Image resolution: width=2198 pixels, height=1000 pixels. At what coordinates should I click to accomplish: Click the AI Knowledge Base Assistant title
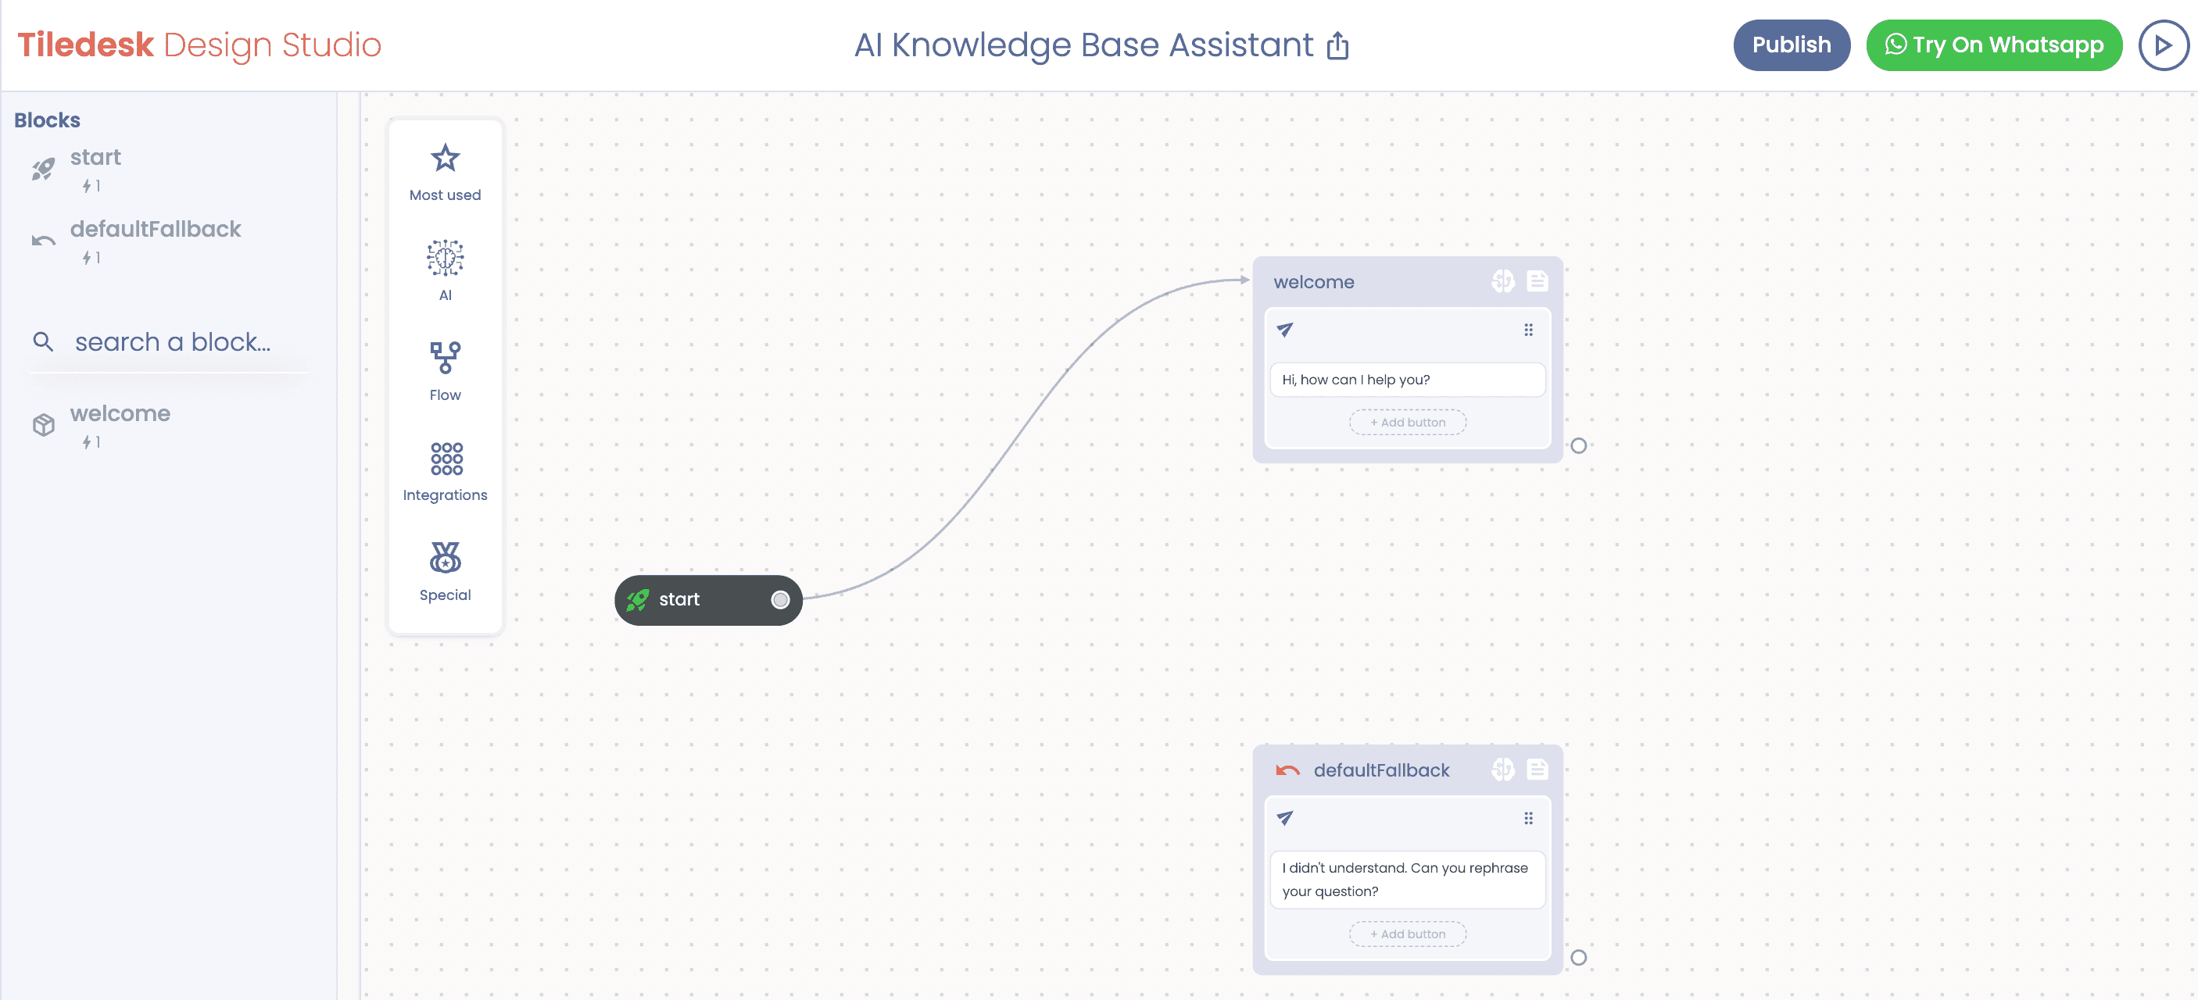tap(1083, 45)
